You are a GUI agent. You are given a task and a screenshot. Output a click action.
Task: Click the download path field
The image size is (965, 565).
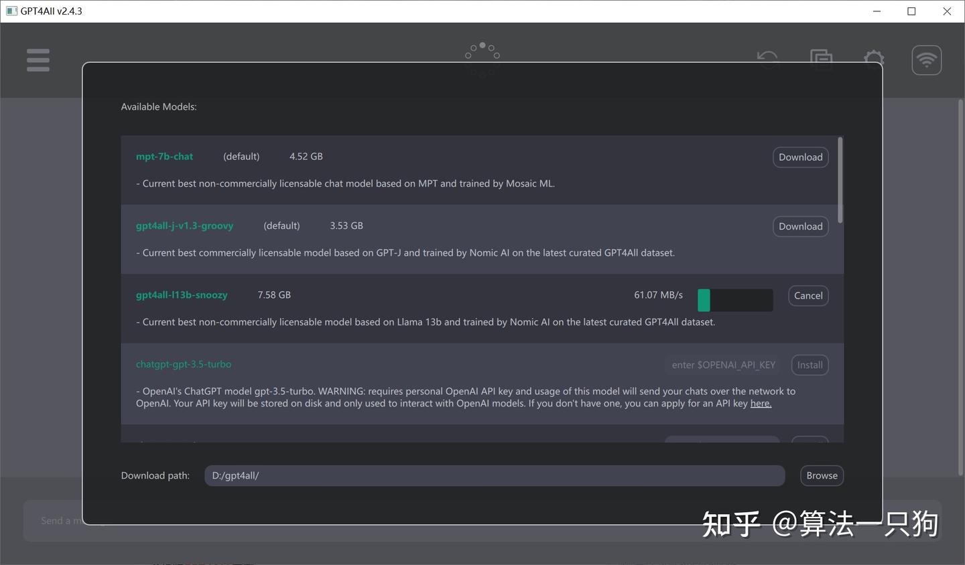(494, 475)
